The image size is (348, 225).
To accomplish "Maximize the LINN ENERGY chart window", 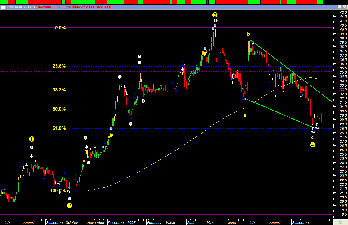I will coord(339,7).
